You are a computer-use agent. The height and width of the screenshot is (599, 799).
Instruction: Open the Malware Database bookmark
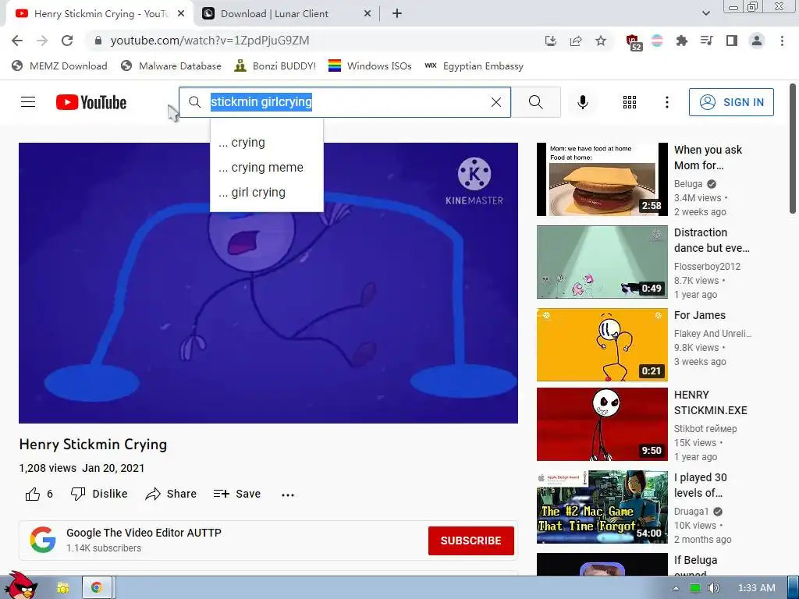pyautogui.click(x=171, y=66)
